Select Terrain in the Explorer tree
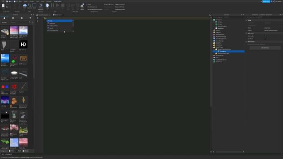 pyautogui.click(x=220, y=24)
